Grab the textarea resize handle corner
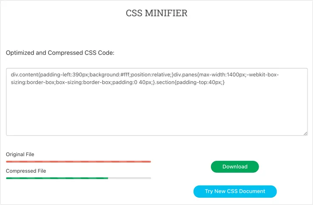This screenshot has height=205, width=313. [x=305, y=133]
